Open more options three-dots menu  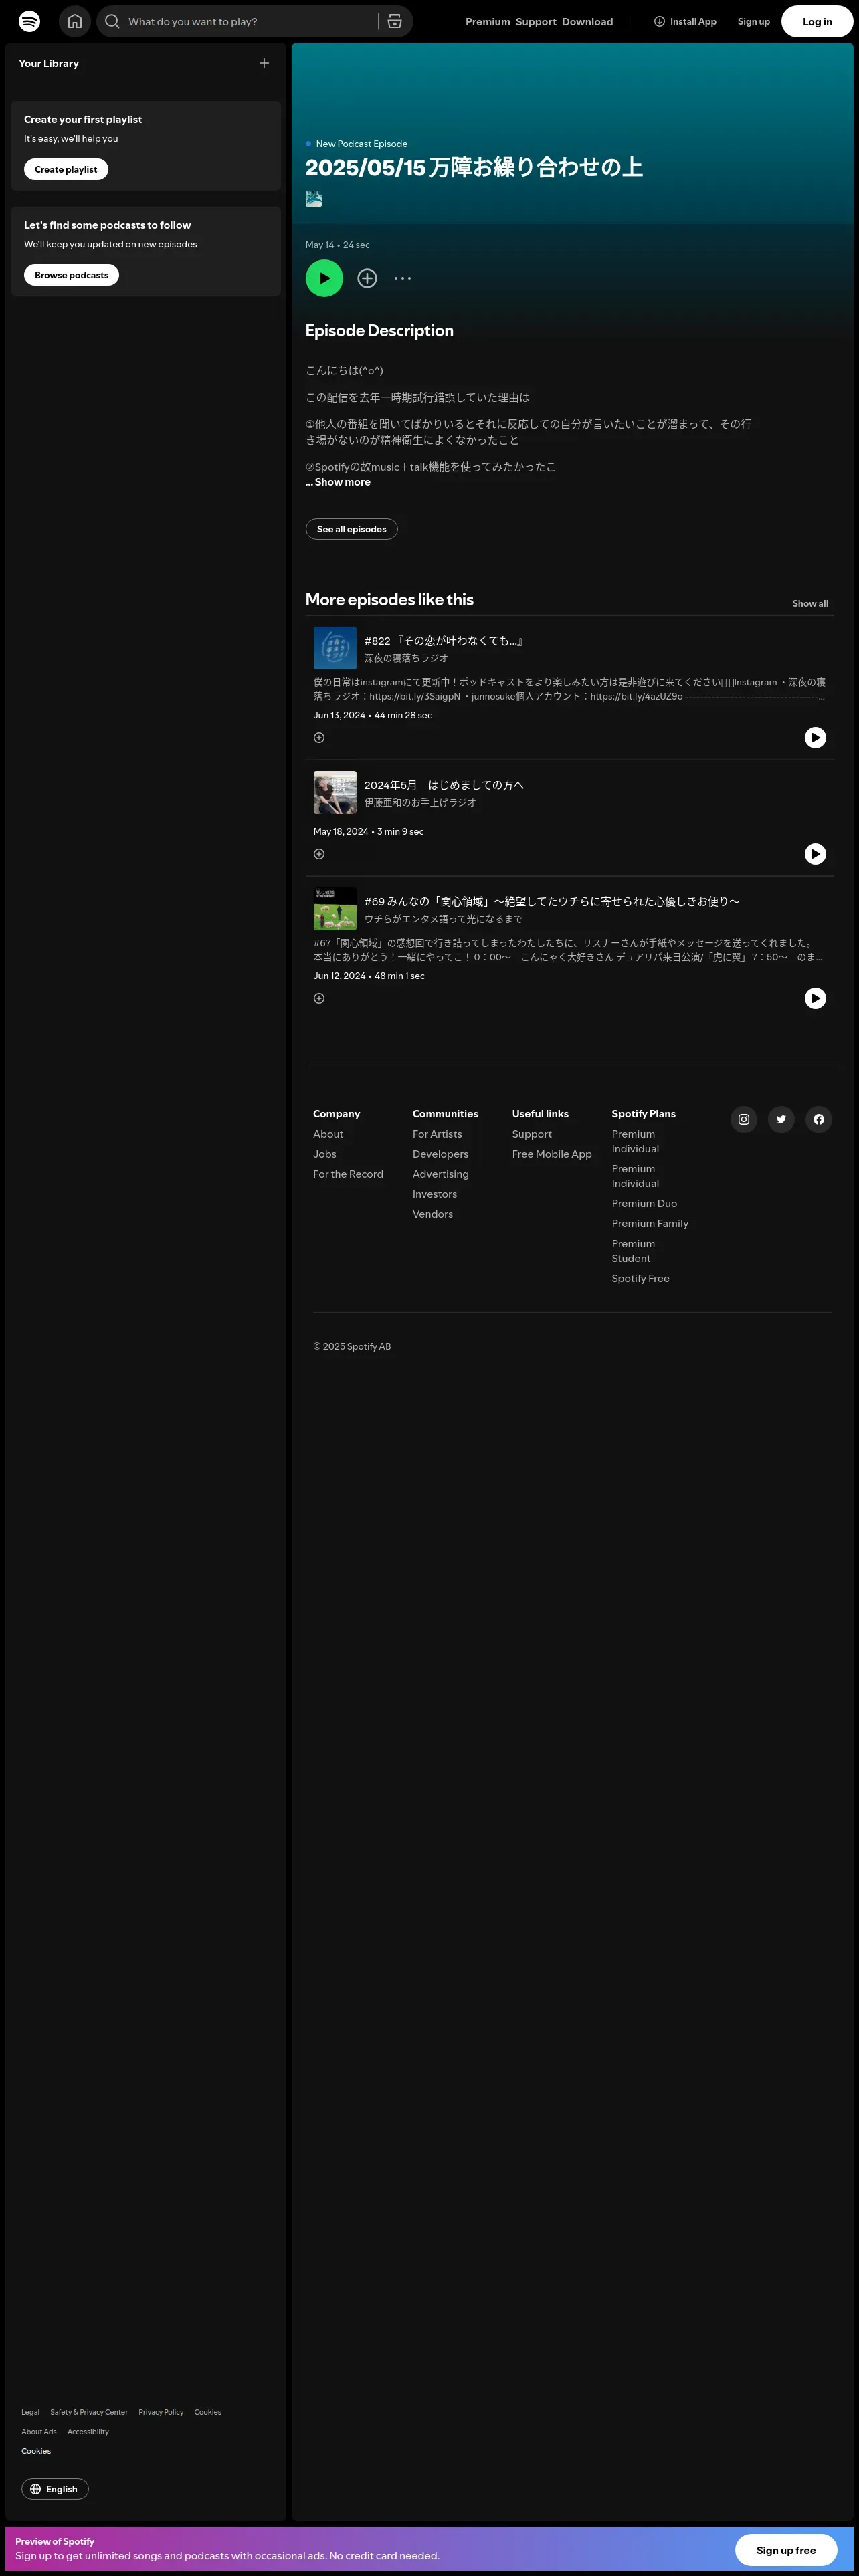[402, 278]
